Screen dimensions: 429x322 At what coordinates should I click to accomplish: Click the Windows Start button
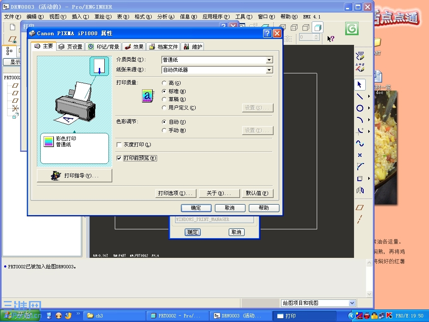click(20, 315)
